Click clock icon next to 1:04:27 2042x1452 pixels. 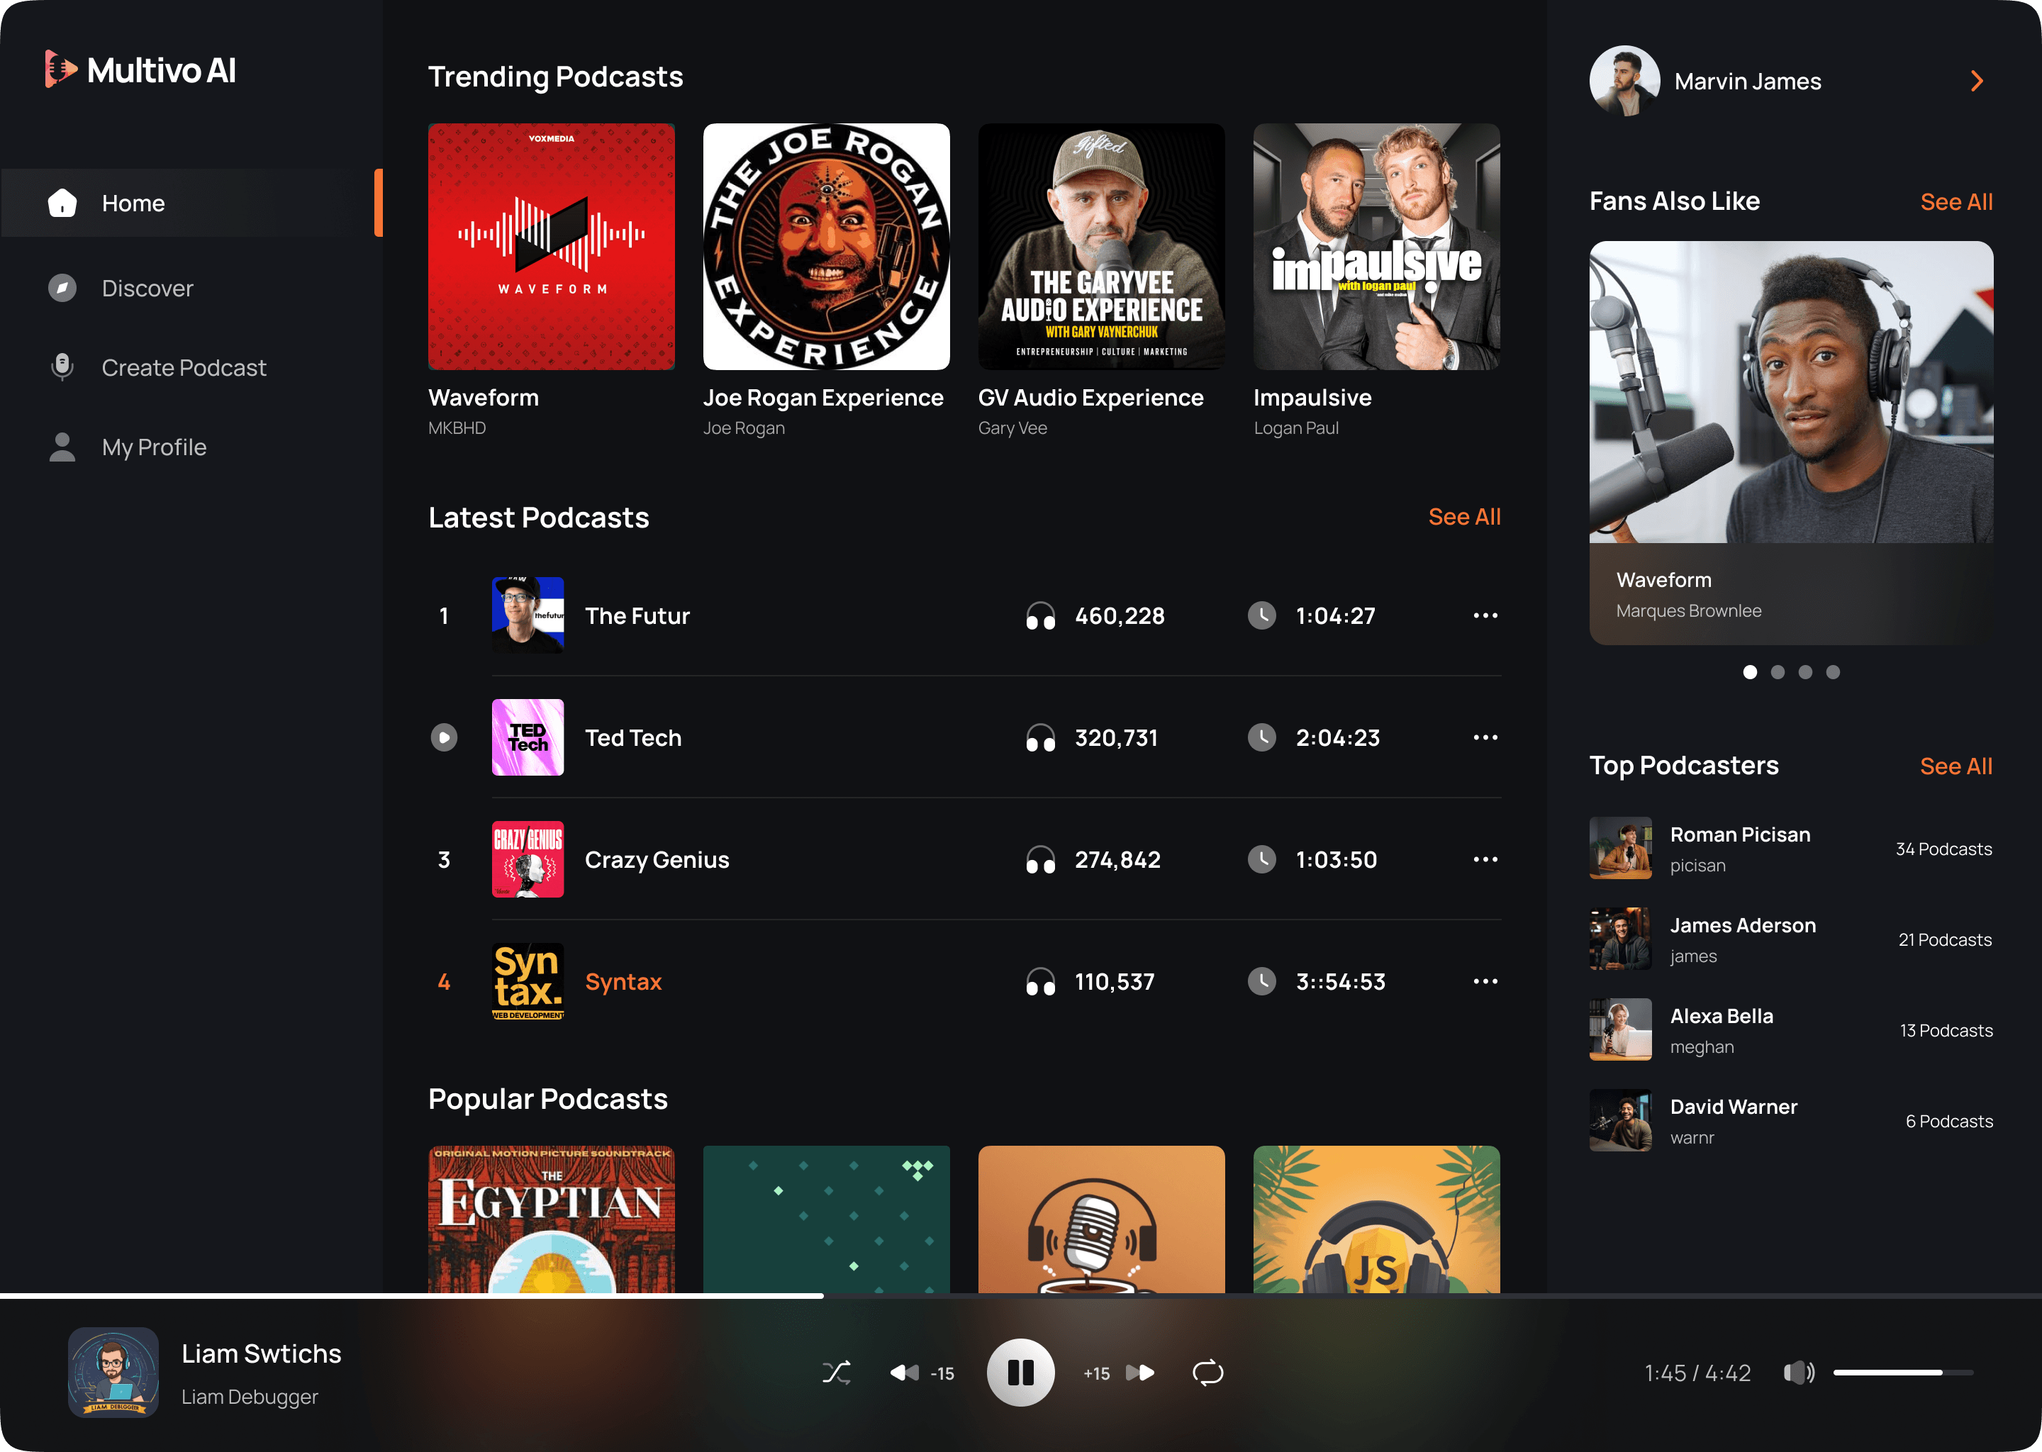pos(1261,615)
